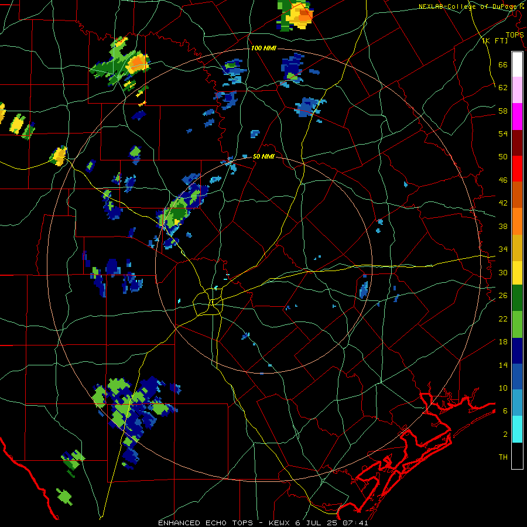Click the gold 38 kft legend swatch
The image size is (527, 527).
(517, 248)
